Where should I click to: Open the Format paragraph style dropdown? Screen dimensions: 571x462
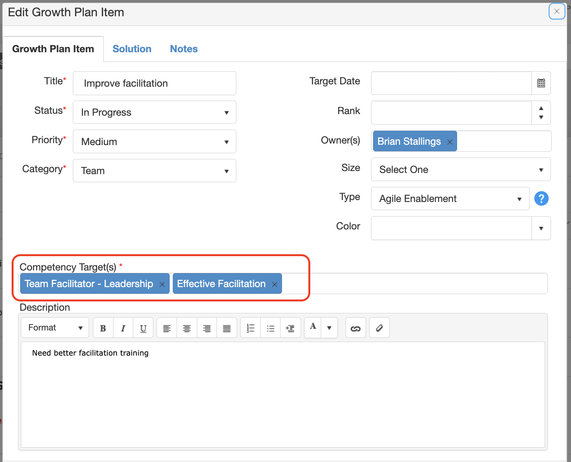pos(55,328)
